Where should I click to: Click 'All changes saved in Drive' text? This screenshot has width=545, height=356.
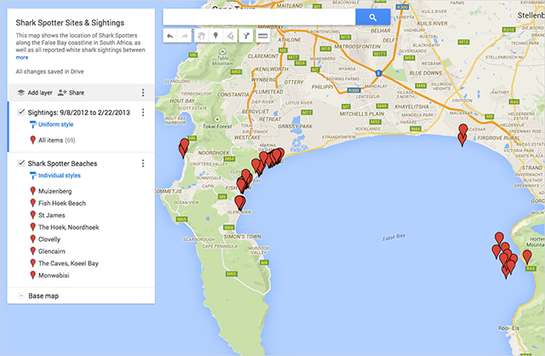49,72
